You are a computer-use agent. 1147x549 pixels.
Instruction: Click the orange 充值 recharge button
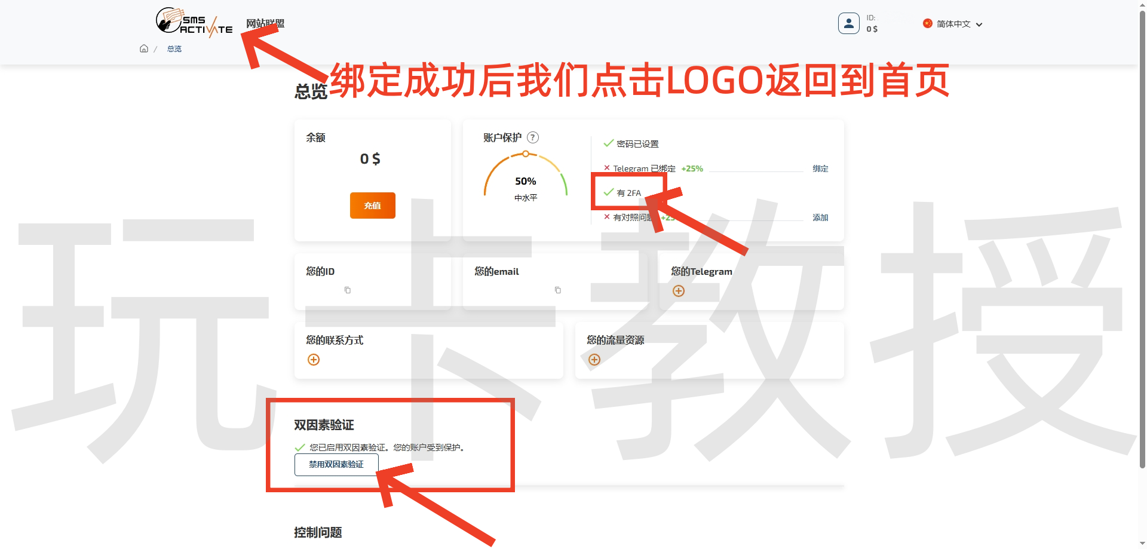pos(372,205)
